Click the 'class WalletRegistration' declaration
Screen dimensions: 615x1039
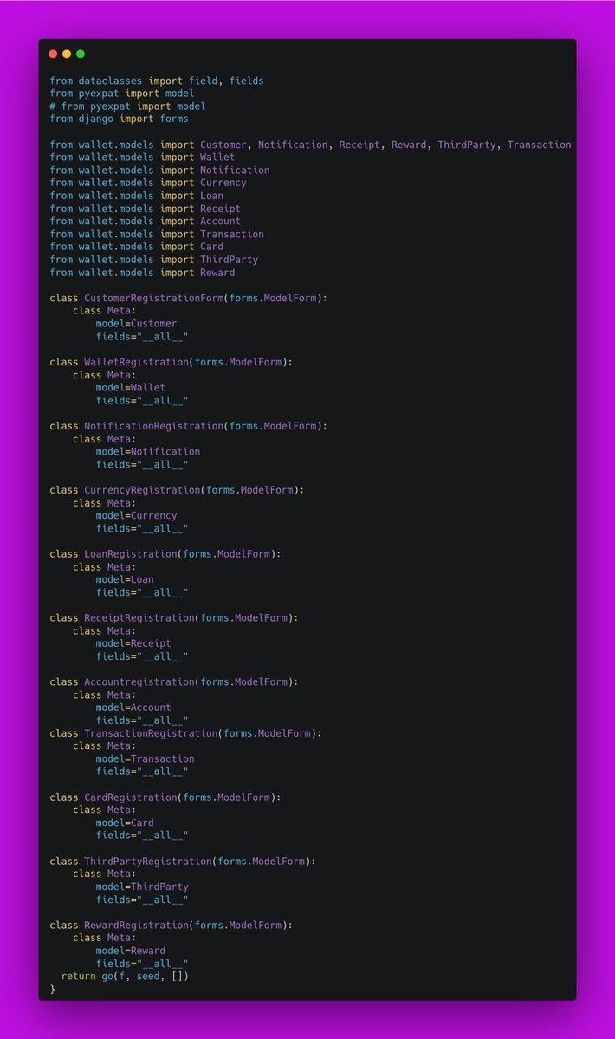pyautogui.click(x=172, y=362)
